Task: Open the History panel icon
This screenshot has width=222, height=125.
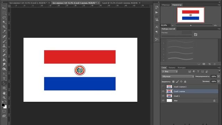Action: [x=157, y=8]
